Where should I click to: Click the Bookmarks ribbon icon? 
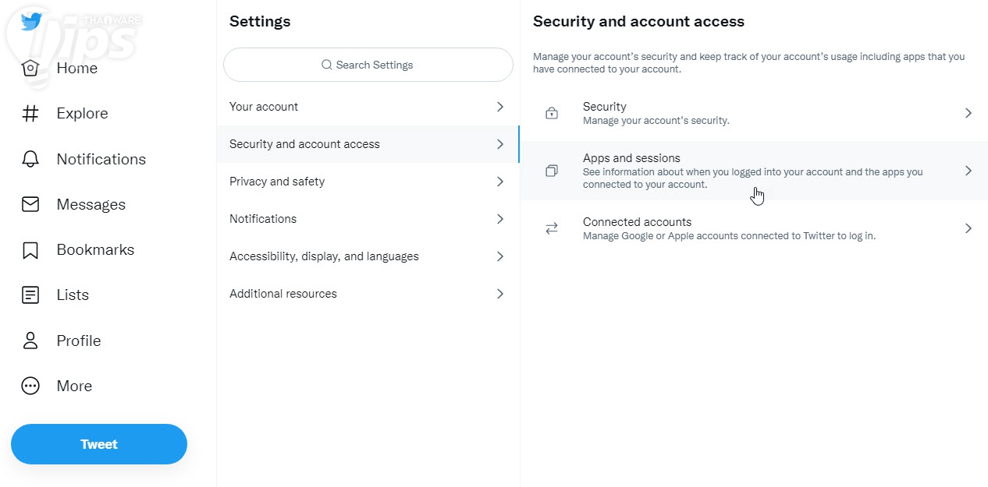[x=30, y=250]
